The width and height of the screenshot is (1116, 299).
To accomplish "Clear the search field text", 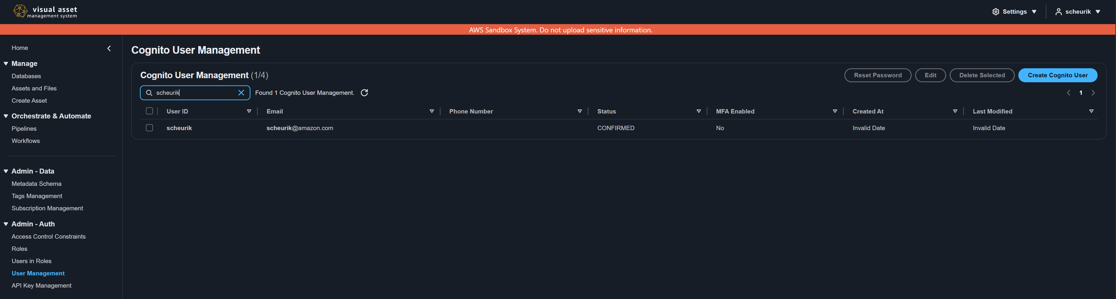I will (x=241, y=93).
